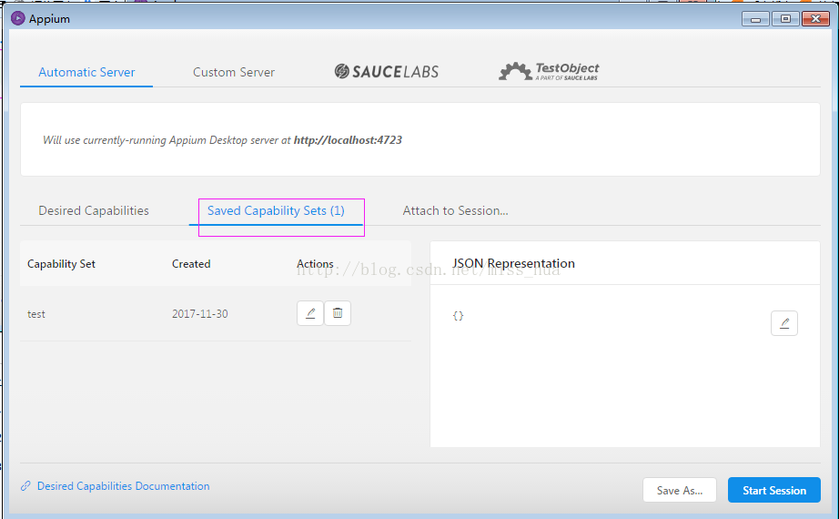Click the Capability Set column header

61,263
